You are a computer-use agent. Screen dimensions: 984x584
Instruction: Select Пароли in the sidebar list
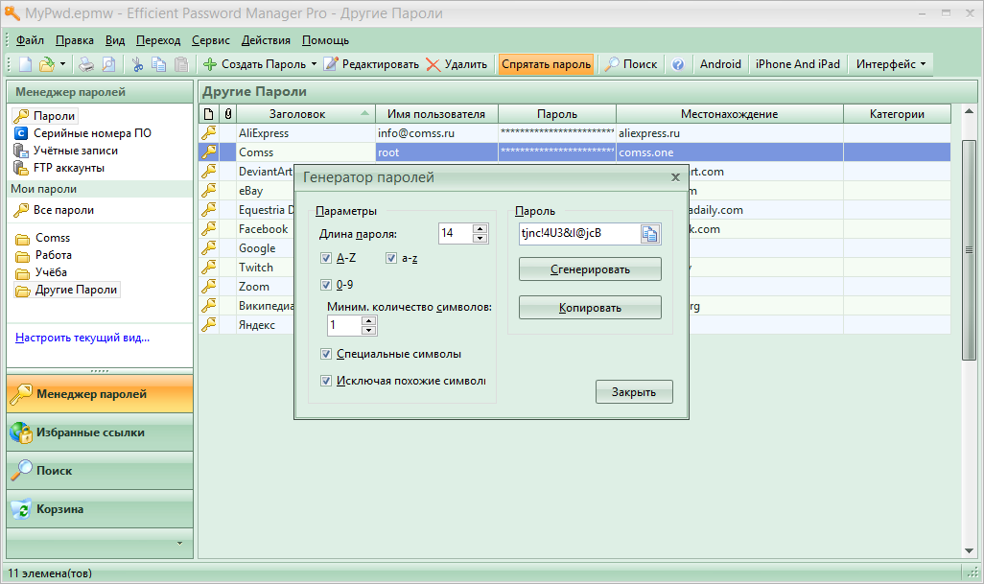click(44, 115)
